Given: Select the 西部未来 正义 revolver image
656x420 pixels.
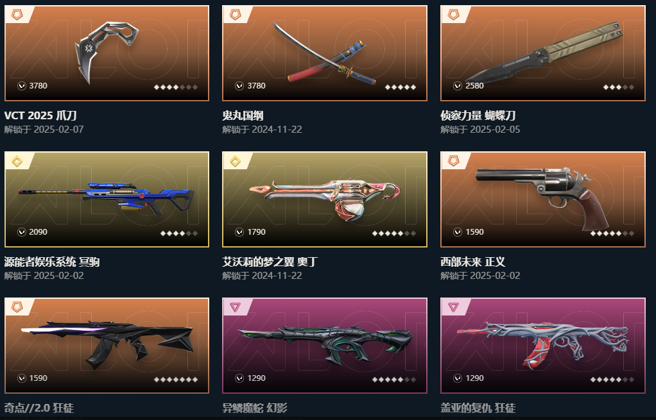Looking at the screenshot, I should pyautogui.click(x=543, y=199).
